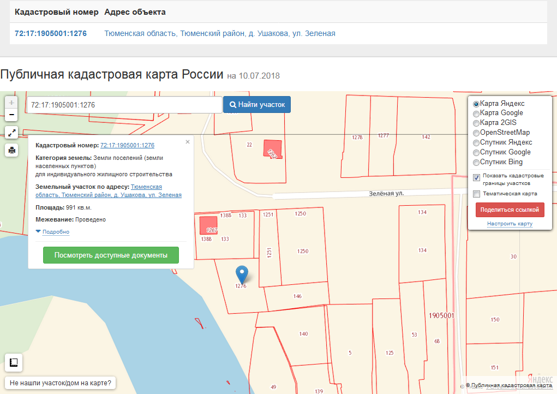Select Карта Google map layer
The image size is (557, 394).
pos(476,114)
